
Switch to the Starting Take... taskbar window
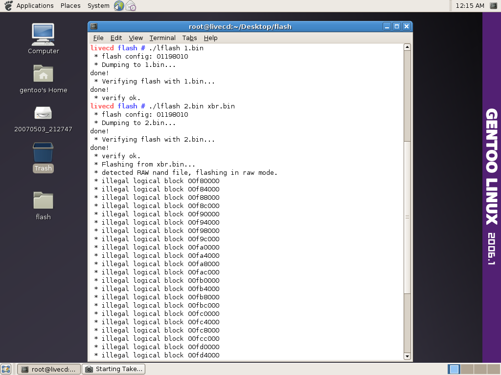coord(114,369)
